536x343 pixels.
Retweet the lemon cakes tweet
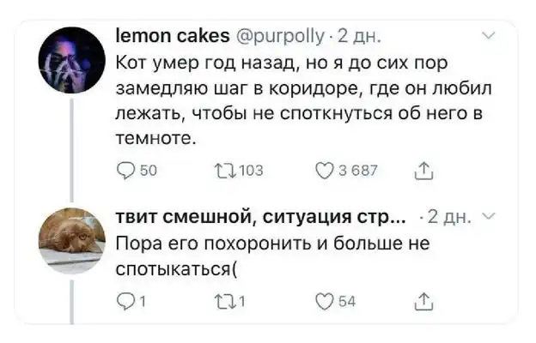click(x=218, y=171)
